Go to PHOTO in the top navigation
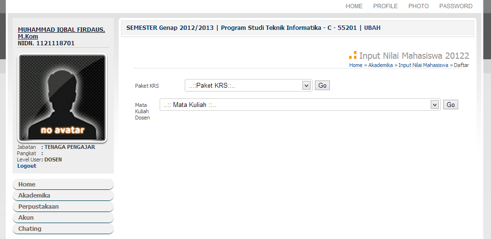491x239 pixels. pyautogui.click(x=418, y=6)
